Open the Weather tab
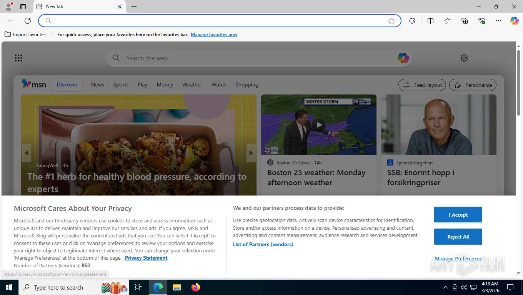This screenshot has width=523, height=295. [x=192, y=85]
